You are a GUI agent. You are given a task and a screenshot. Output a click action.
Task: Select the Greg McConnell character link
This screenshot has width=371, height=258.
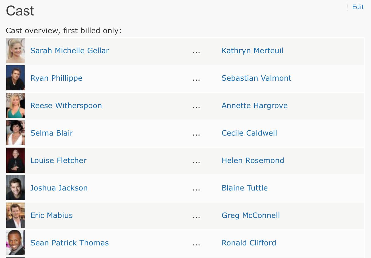[250, 215]
